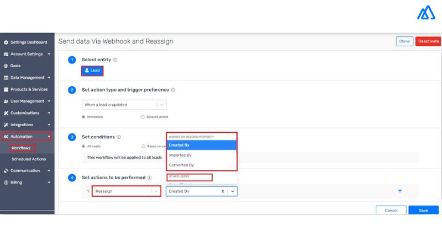Open the Reassign action dropdown

[x=127, y=191]
